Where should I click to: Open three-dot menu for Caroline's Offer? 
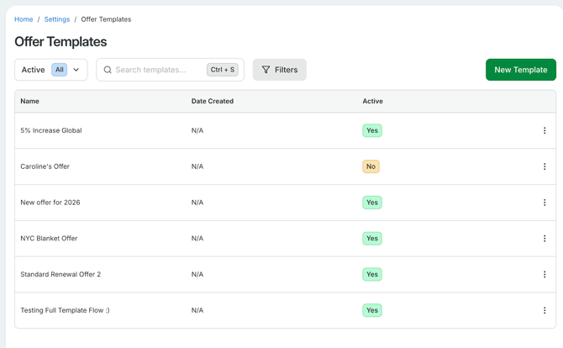pos(545,166)
